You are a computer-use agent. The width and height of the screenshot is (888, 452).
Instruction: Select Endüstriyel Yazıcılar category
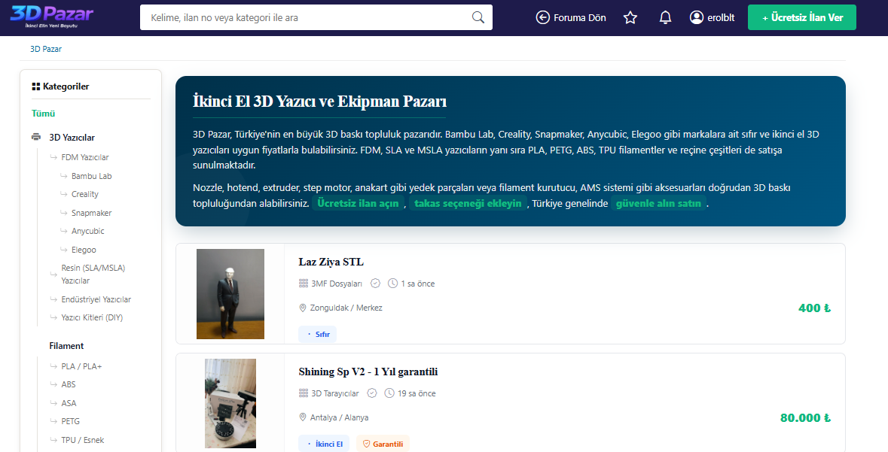point(96,299)
